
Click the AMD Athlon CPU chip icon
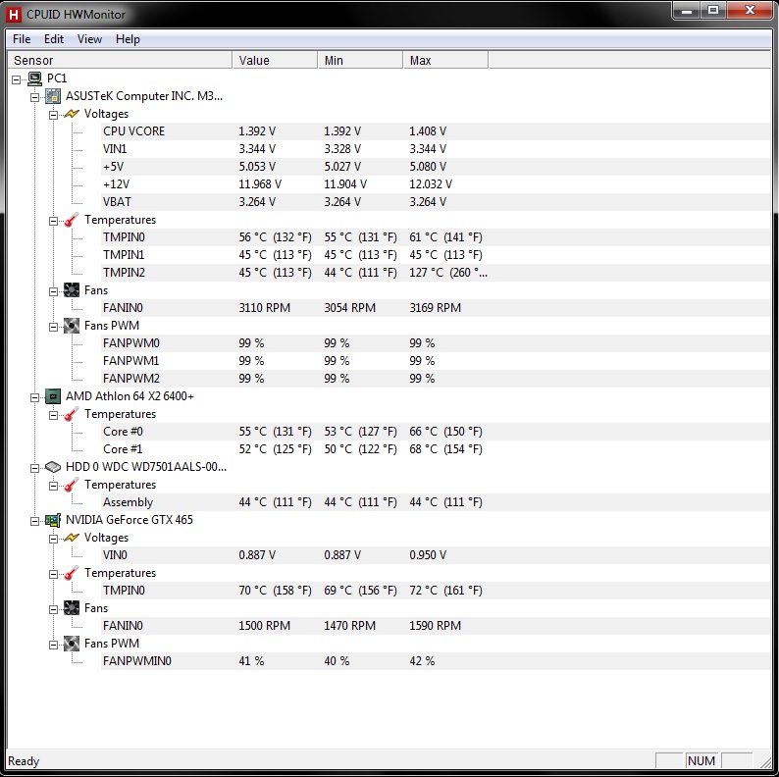pos(53,396)
